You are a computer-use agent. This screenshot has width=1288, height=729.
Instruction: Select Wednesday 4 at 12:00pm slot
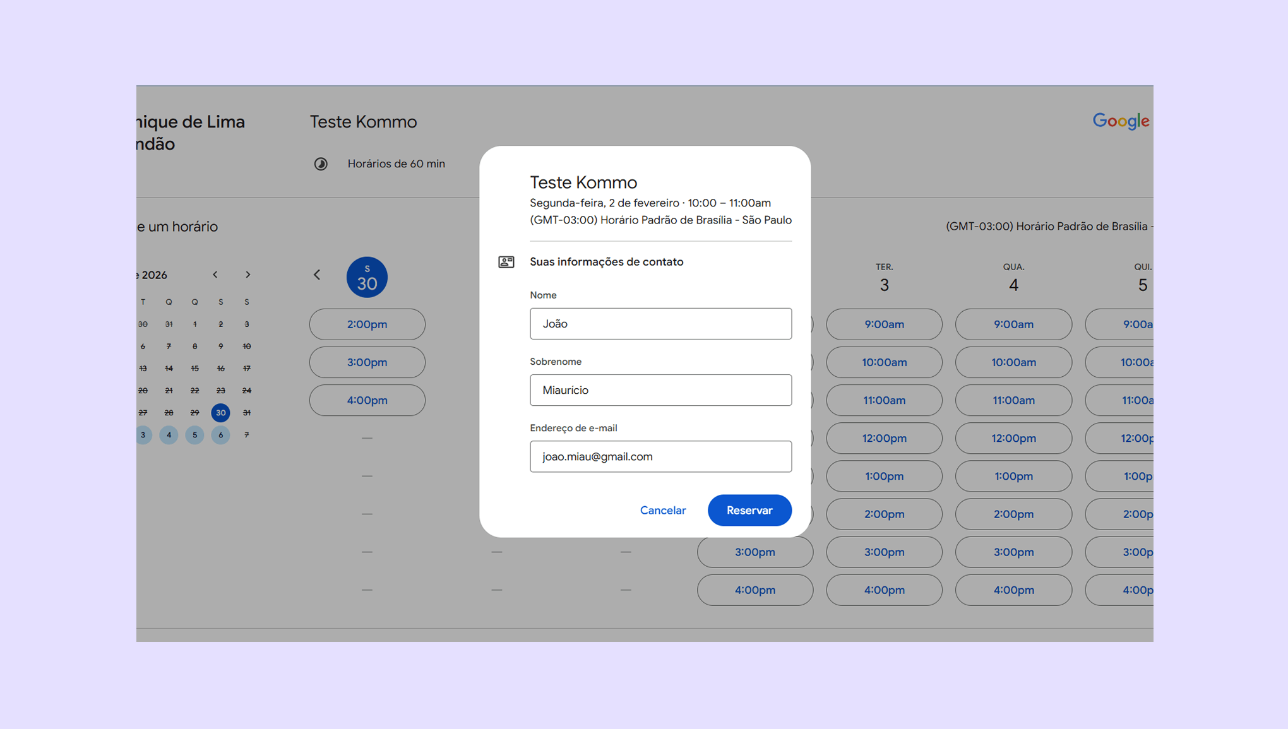pyautogui.click(x=1013, y=438)
